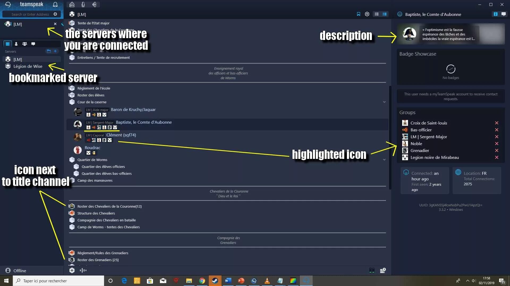
Task: Mute the microphone
Action: tap(83, 5)
